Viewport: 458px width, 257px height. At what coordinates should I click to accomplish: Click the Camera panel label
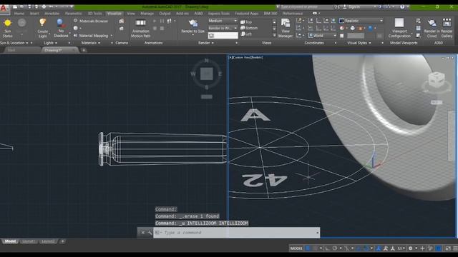coord(122,43)
